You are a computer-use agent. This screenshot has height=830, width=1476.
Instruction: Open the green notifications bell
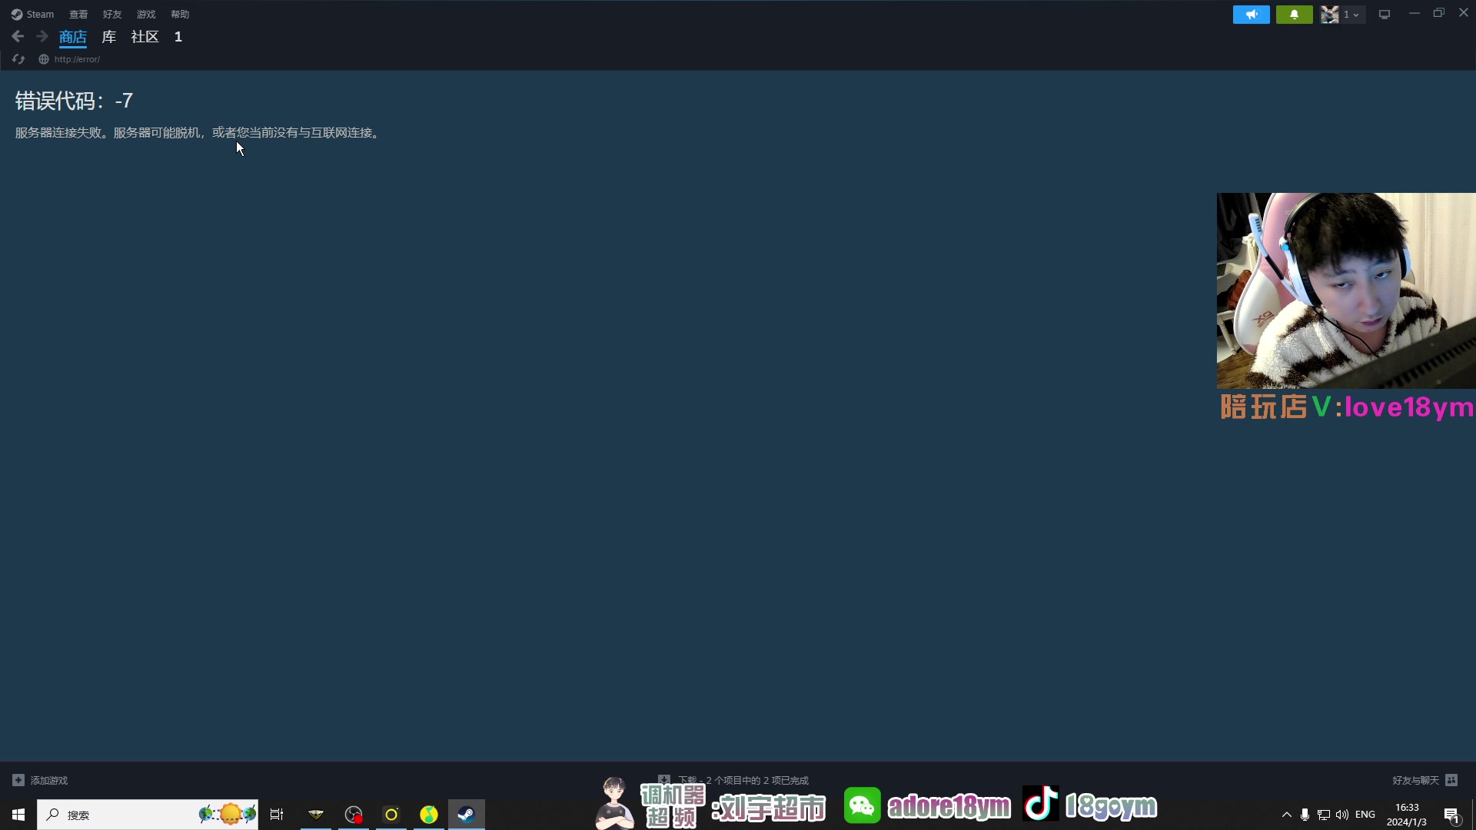1294,15
